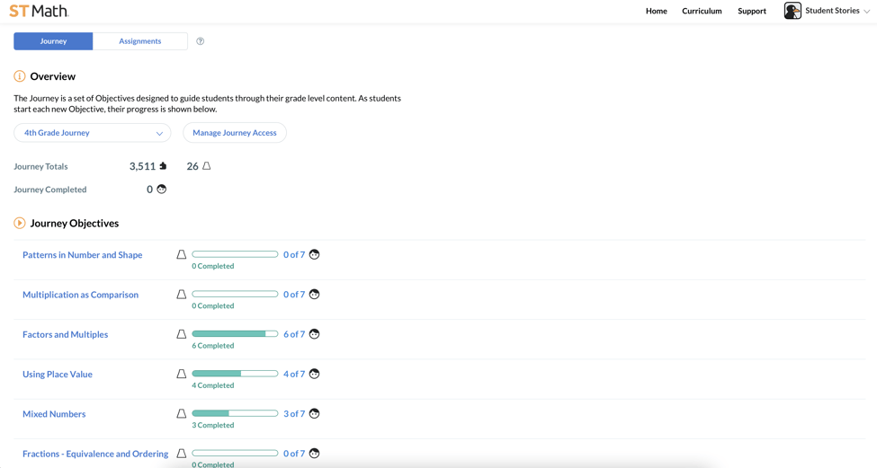Click the 6 Completed label
Viewport: 877px width, 468px height.
(213, 346)
